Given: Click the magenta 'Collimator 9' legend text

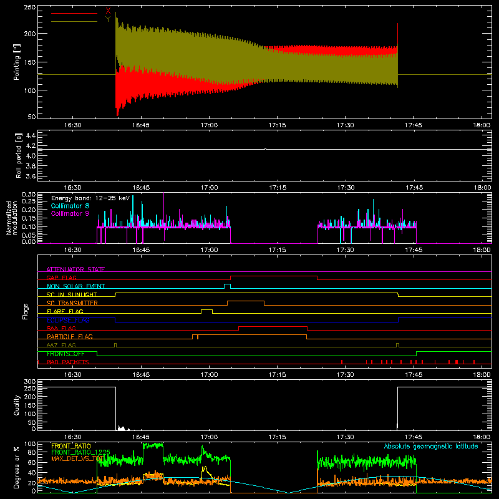Looking at the screenshot, I should pyautogui.click(x=70, y=213).
